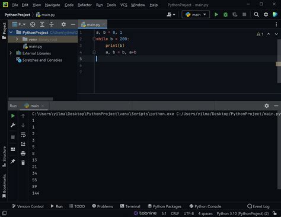Close the main.py editor tab
281x217 pixels.
104,25
